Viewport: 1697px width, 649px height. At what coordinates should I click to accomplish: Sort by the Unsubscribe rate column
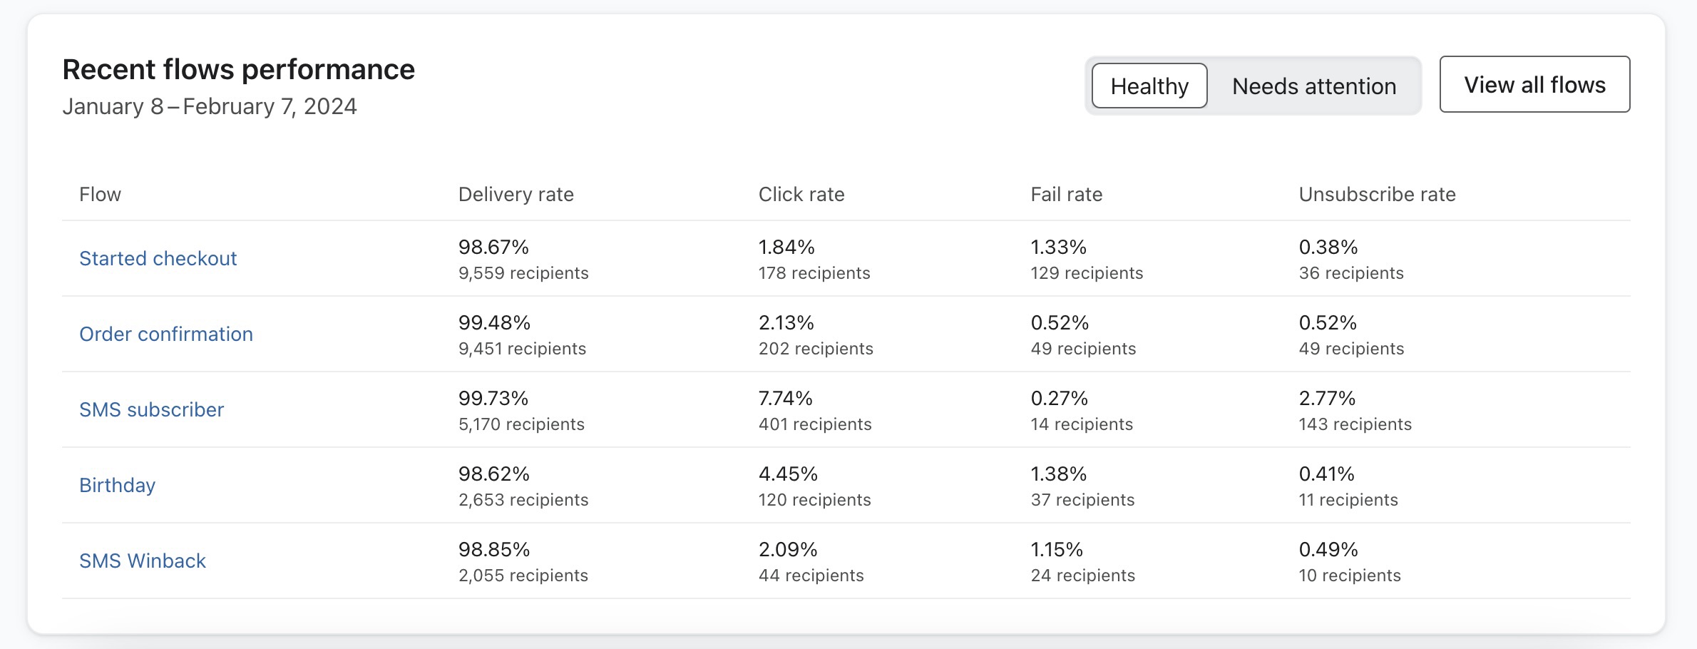[x=1376, y=193]
